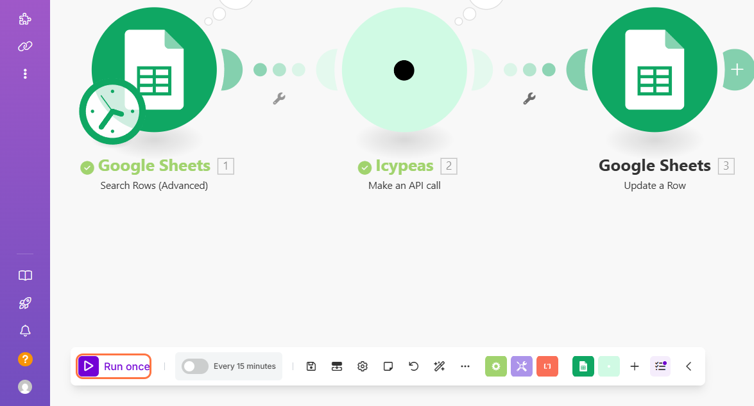Click module number badge 3
754x406 pixels.
726,166
